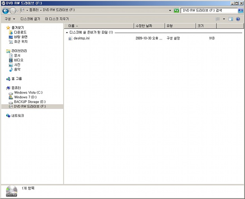Click the 네트워크 icon
Viewport: 245px width, 199px height.
click(x=8, y=116)
